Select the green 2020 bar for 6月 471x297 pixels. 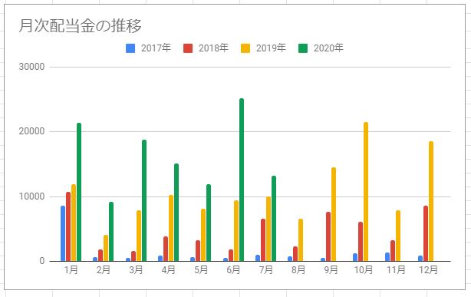click(x=242, y=180)
